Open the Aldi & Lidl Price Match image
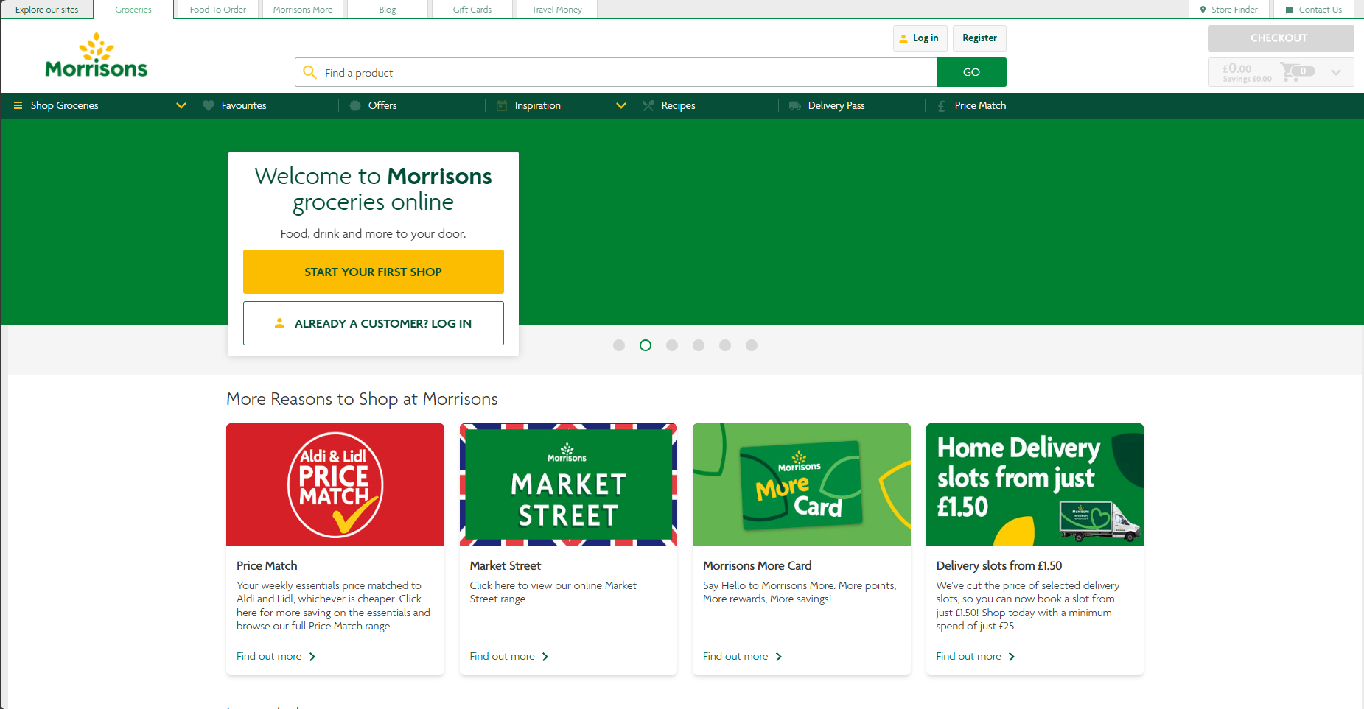Screen dimensions: 1364x709 pos(335,484)
